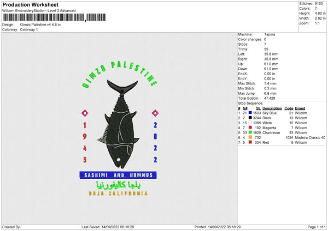Screen dimensions: 328x231
Task: Click 'Wilcom EmbroideryStudio – Level 3 Advanced' text
Action: (39, 11)
